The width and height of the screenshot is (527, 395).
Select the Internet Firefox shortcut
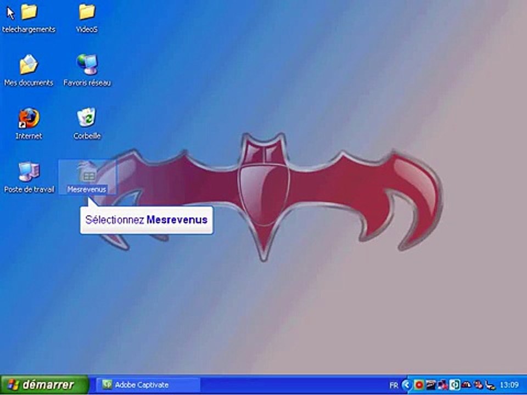[x=29, y=118]
